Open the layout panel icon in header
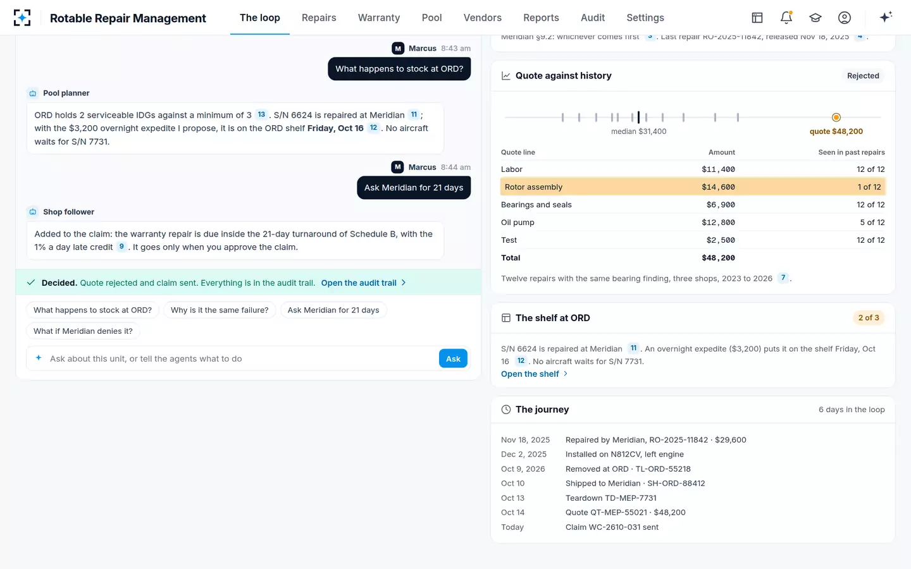This screenshot has width=911, height=569. pos(757,18)
